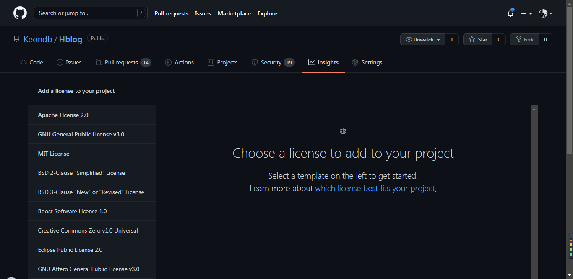Click the star icon on Star button
Viewport: 573px width, 279px height.
pyautogui.click(x=472, y=40)
